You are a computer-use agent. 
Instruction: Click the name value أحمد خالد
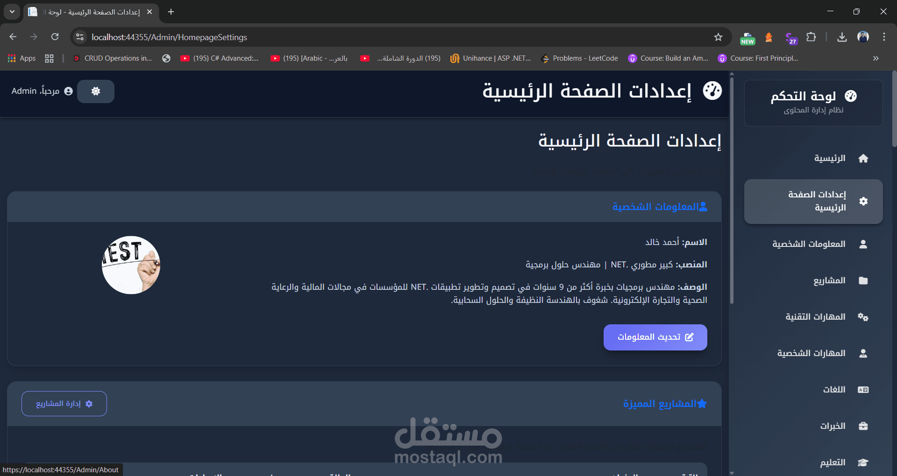[662, 242]
